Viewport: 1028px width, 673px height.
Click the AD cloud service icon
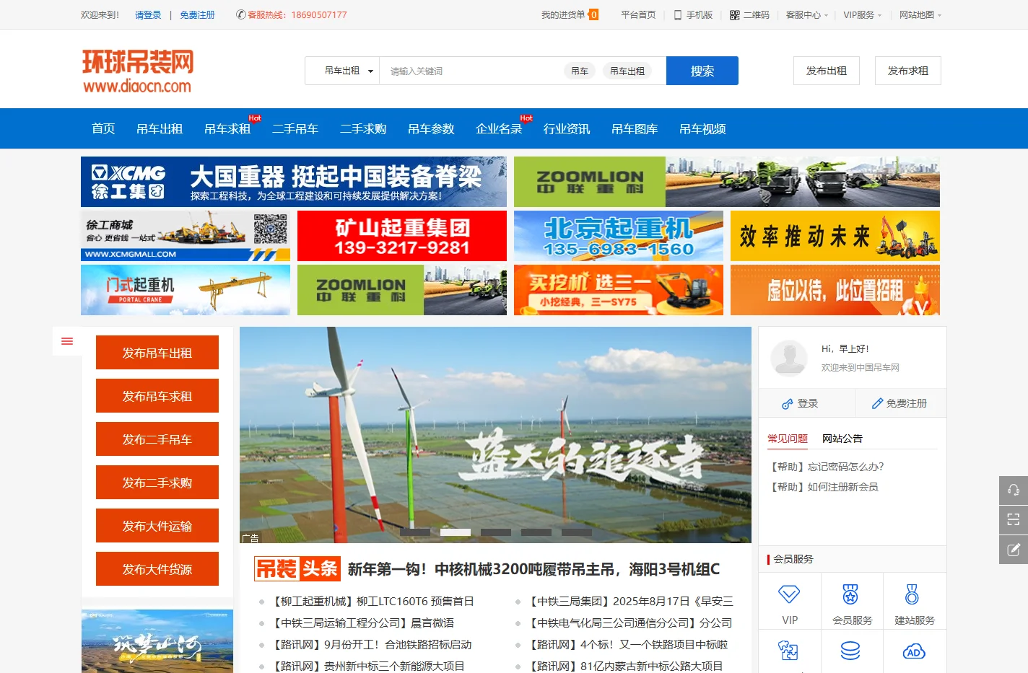[x=914, y=651]
